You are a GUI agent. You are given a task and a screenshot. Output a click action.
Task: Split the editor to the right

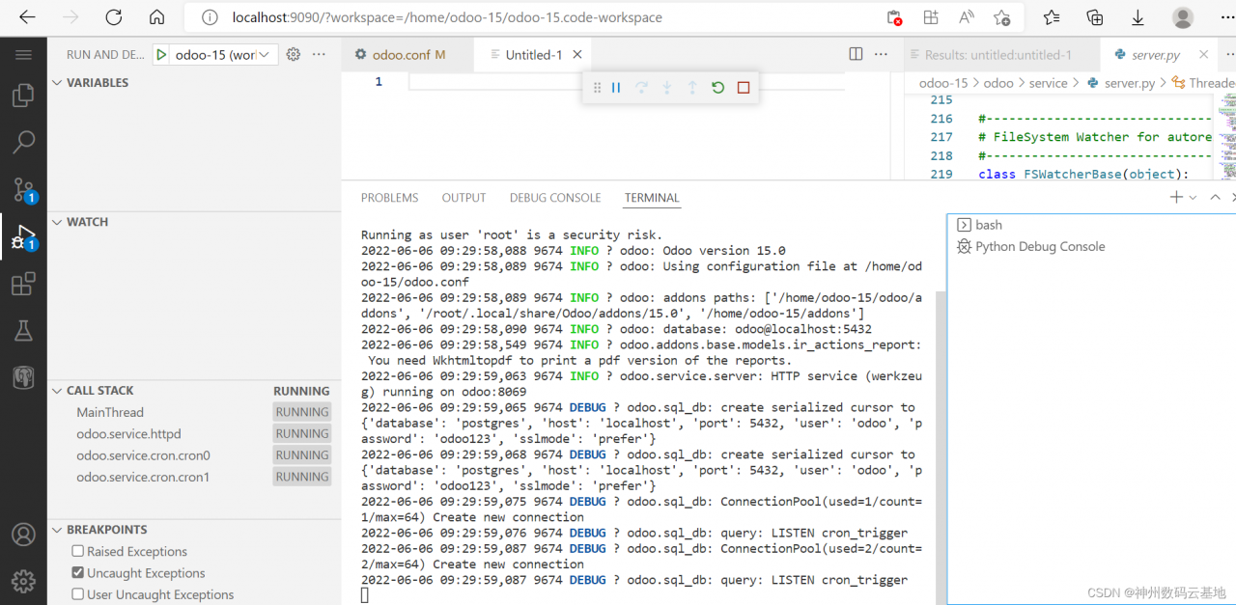[x=856, y=55]
